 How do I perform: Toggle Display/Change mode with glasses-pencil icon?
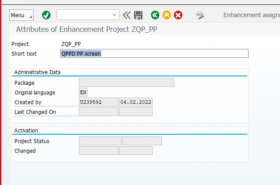(x=200, y=15)
